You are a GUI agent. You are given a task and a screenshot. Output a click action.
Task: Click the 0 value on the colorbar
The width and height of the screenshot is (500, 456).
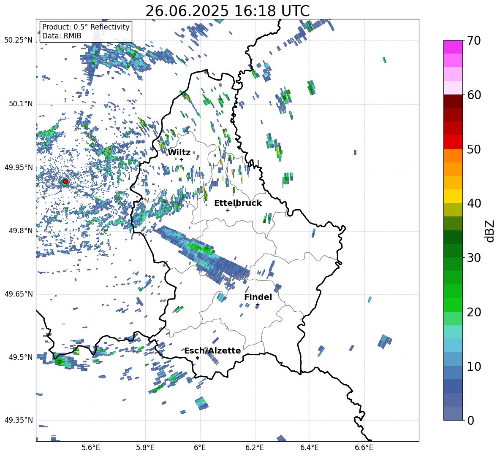tap(470, 420)
